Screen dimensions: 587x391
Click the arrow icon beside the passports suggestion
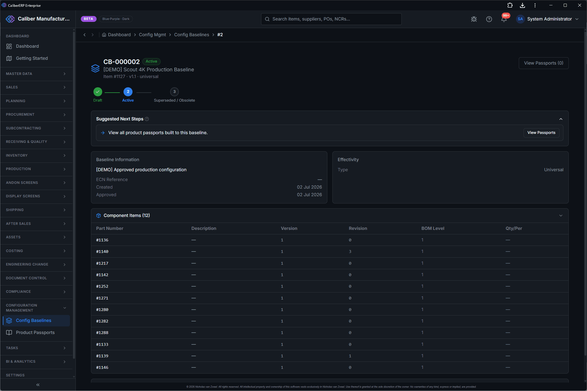[x=103, y=133]
